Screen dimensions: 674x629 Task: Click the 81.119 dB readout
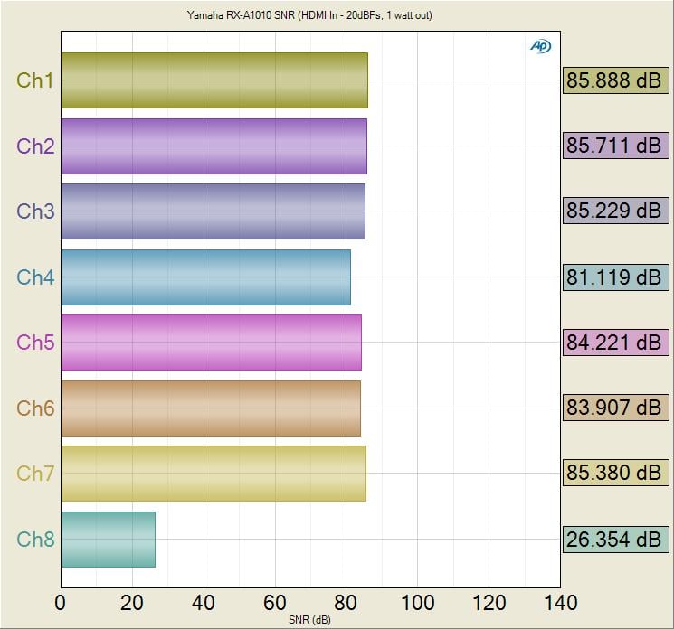coord(615,277)
